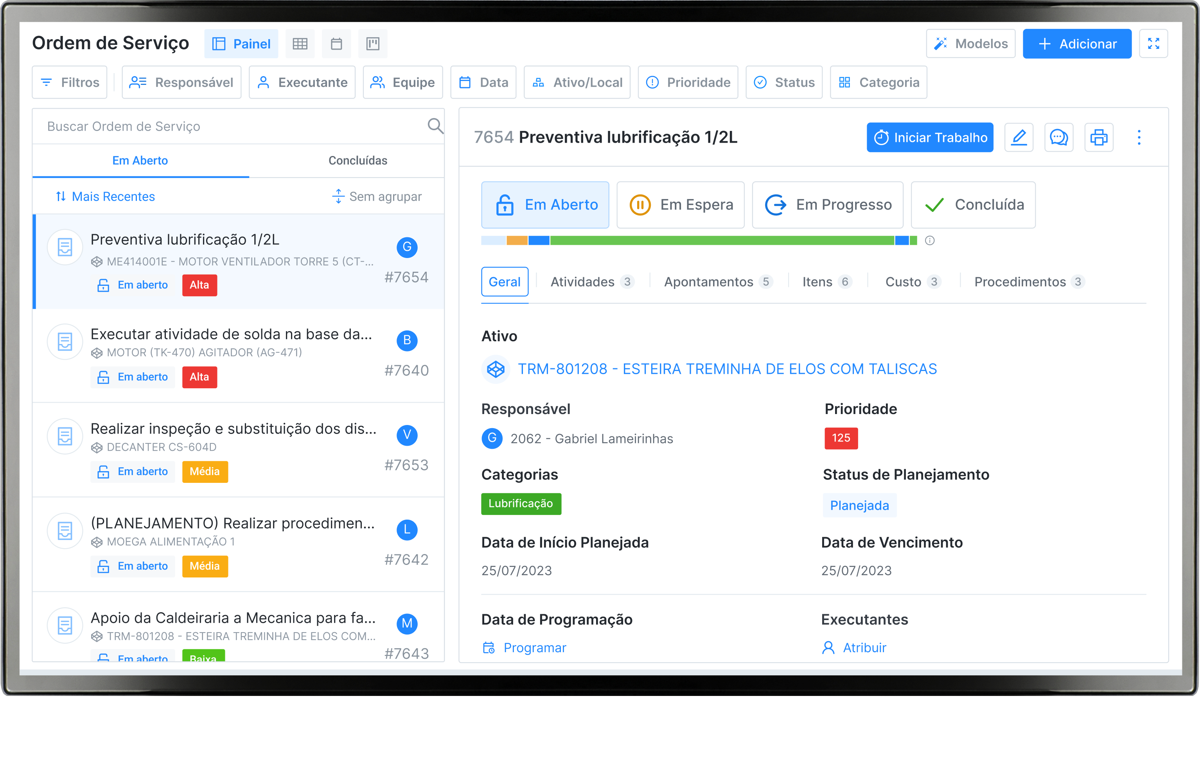
Task: Open the three-dot more options menu
Action: 1139,137
